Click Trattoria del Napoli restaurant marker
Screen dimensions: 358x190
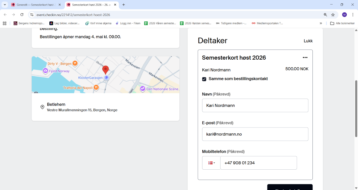96,88
